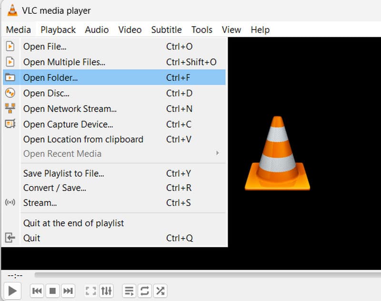This screenshot has height=301, width=381.
Task: Click the Stream broadcast icon
Action: (10, 202)
